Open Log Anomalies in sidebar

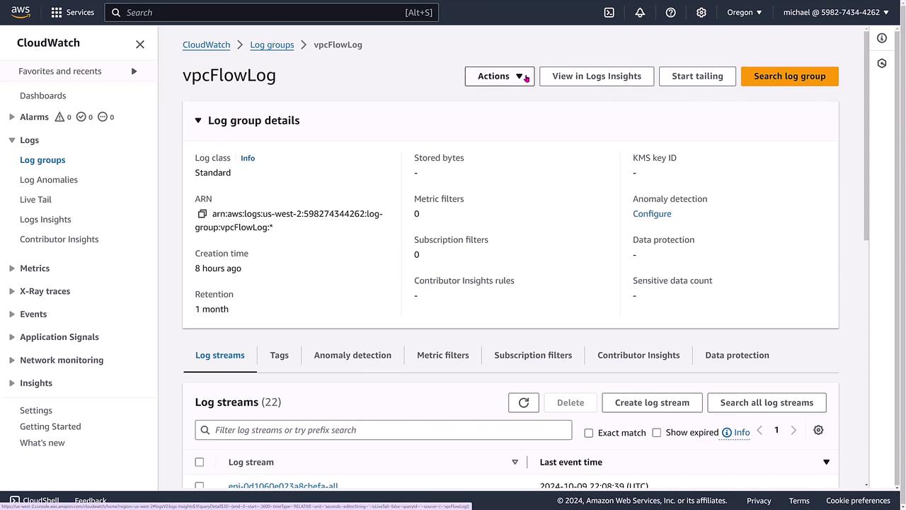(x=49, y=180)
